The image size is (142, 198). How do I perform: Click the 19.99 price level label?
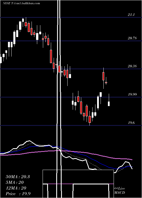pyautogui.click(x=132, y=94)
